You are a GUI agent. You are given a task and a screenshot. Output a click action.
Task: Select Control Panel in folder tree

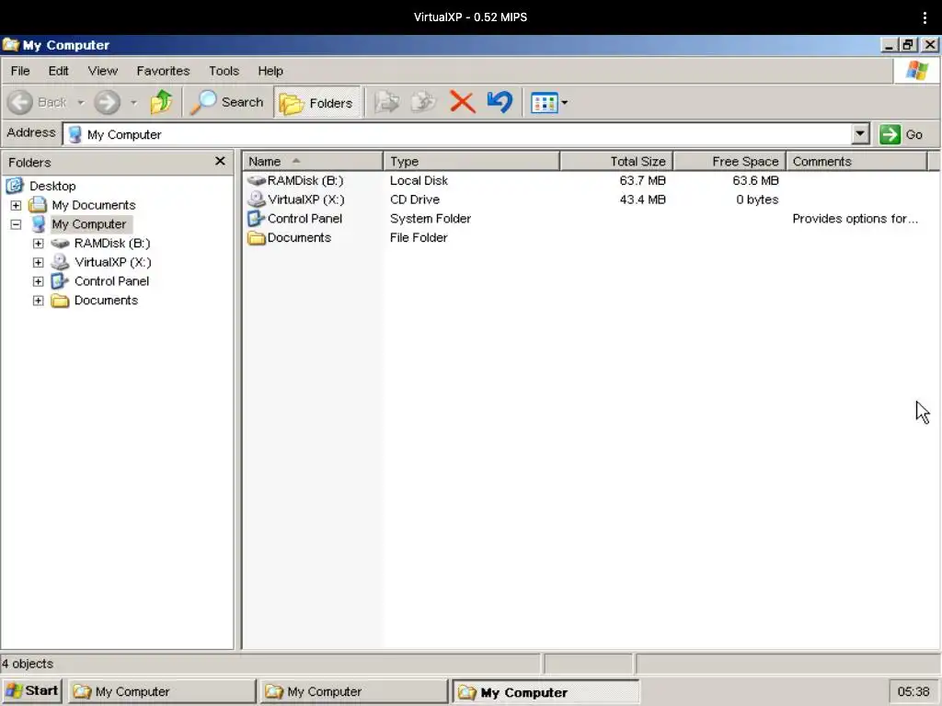111,281
